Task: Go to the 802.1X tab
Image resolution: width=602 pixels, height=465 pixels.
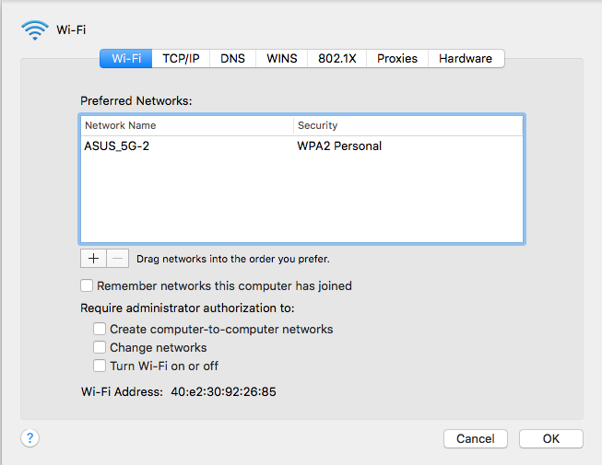Action: 337,58
